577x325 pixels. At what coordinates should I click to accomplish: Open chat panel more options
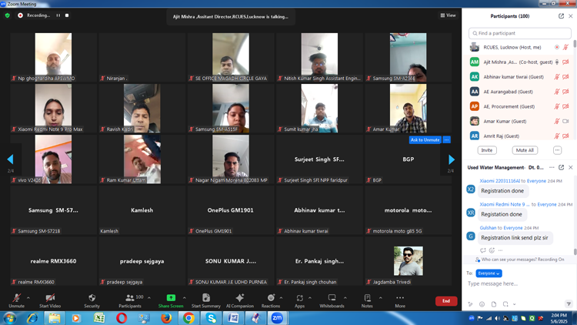tap(552, 167)
